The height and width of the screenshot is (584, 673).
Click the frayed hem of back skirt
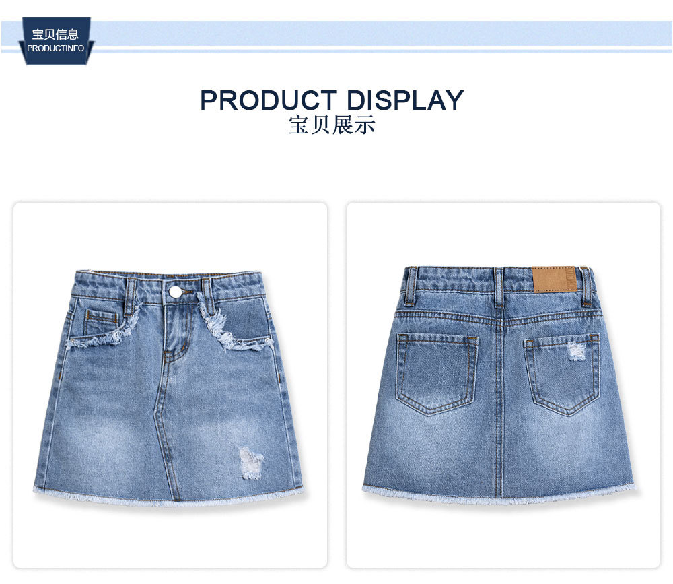pyautogui.click(x=499, y=495)
